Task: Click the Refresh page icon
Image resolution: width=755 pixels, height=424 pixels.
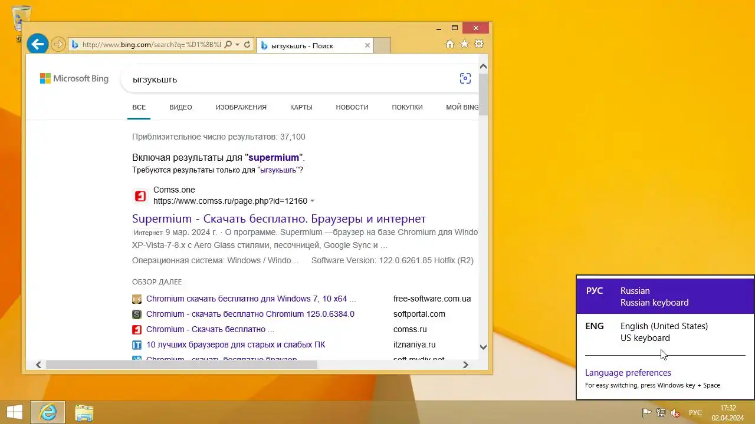Action: (x=247, y=44)
